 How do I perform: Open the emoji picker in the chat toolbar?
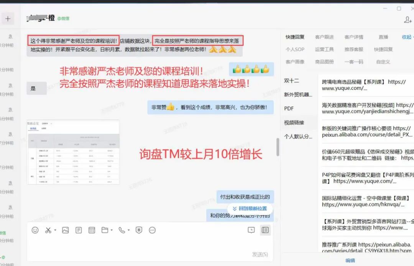35,230
